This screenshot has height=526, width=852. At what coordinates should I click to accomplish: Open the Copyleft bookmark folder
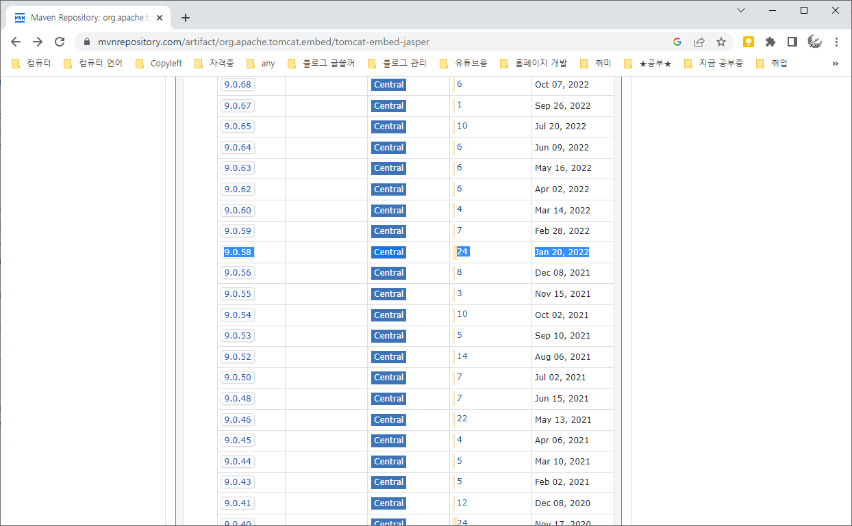[x=159, y=63]
